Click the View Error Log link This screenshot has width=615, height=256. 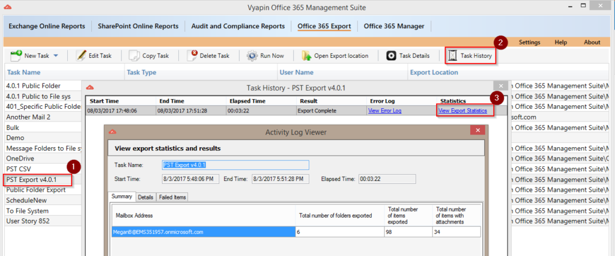[x=384, y=111]
